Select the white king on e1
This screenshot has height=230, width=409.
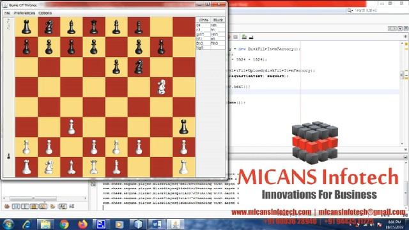116,167
